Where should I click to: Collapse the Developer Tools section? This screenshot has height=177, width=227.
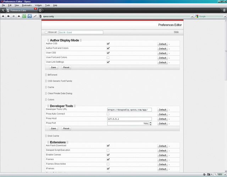(x=61, y=106)
